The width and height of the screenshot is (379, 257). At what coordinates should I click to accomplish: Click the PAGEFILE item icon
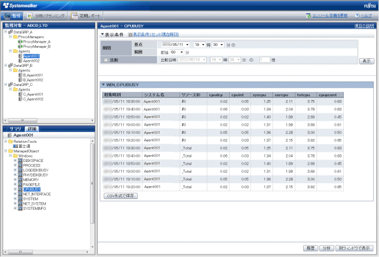point(20,184)
